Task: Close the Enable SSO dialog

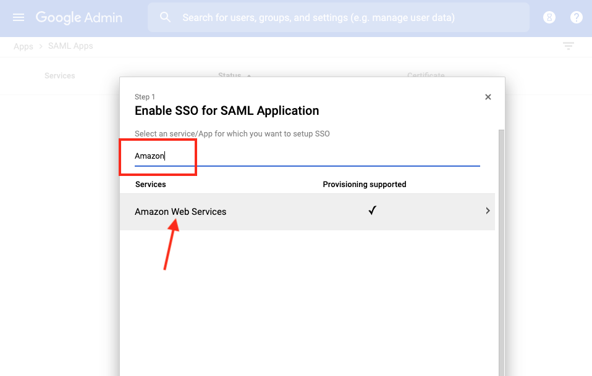Action: (x=488, y=97)
